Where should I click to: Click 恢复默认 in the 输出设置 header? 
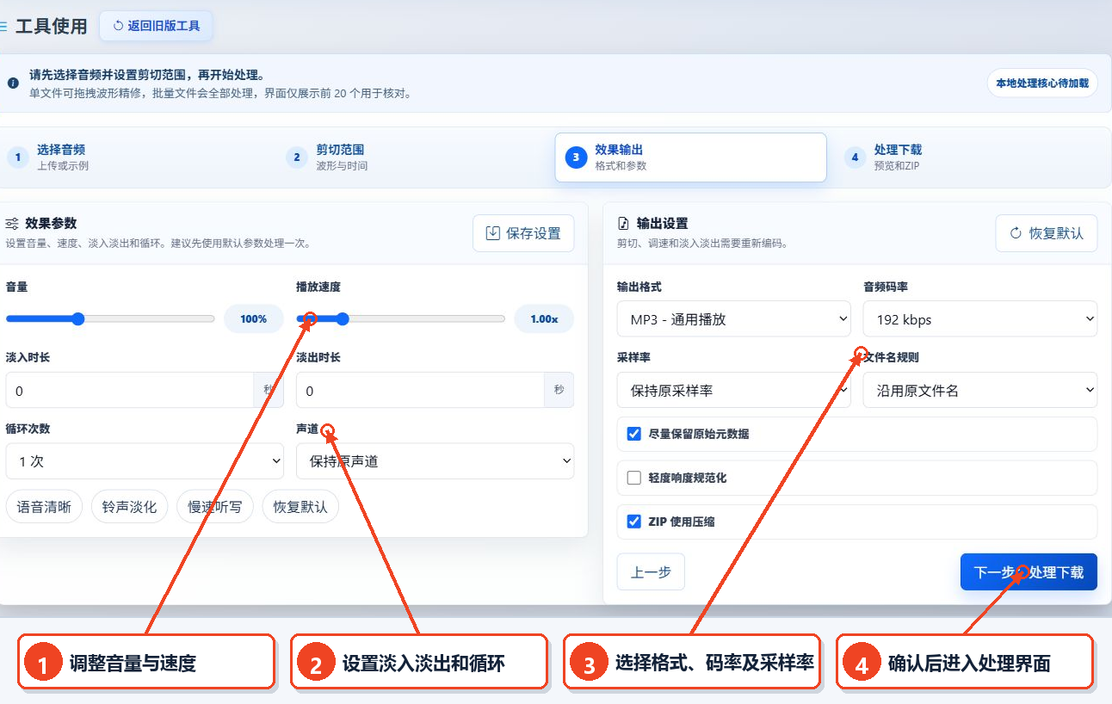pos(1047,233)
